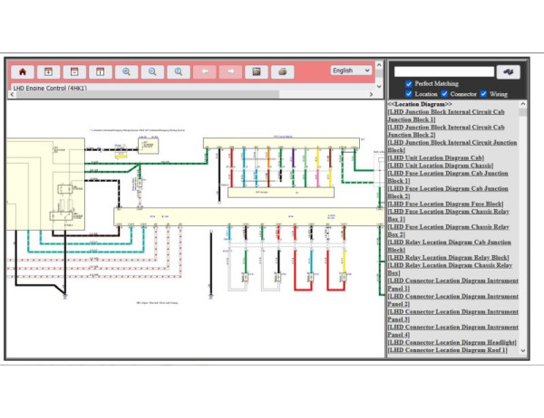The image size is (544, 418).
Task: Click the Home icon in toolbar
Action: pos(22,71)
